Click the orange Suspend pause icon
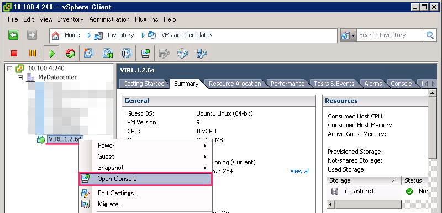 [33, 53]
